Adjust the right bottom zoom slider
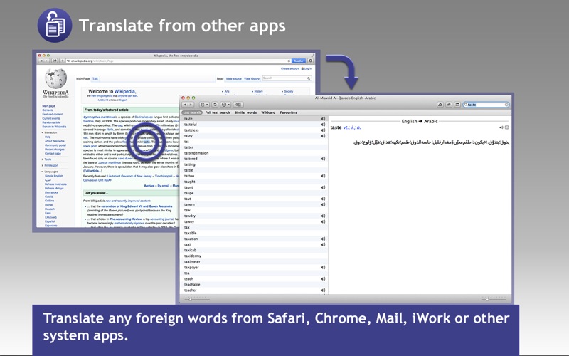 tap(494, 299)
